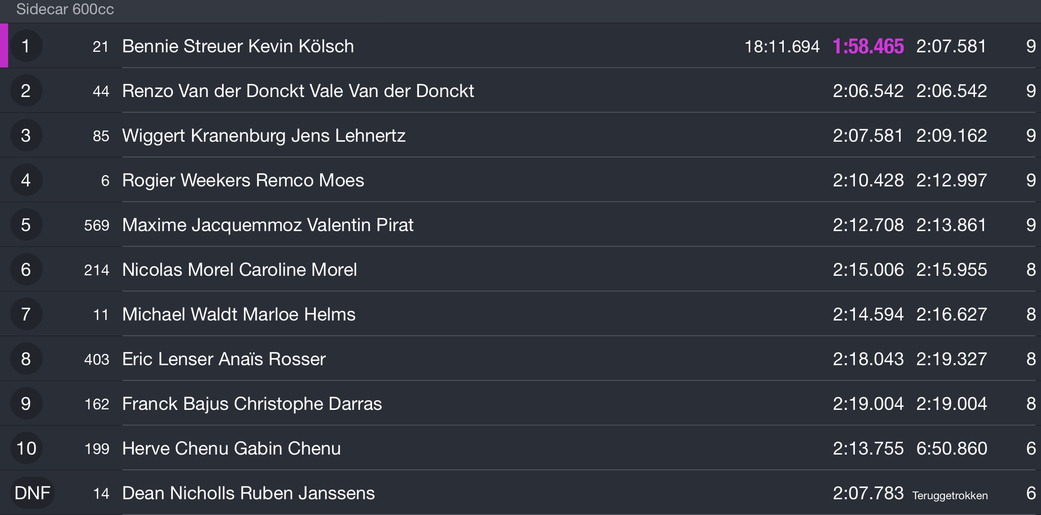Select position 2 circle badge
The image size is (1041, 515).
coord(26,91)
